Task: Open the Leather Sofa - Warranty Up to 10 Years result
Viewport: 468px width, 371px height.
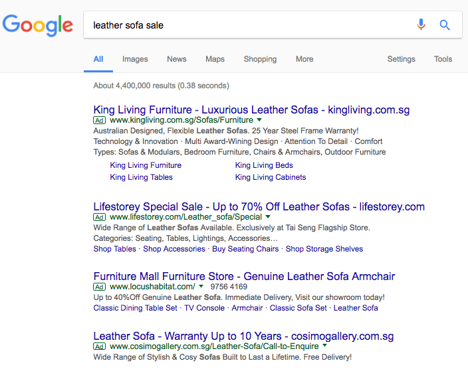Action: pyautogui.click(x=243, y=336)
